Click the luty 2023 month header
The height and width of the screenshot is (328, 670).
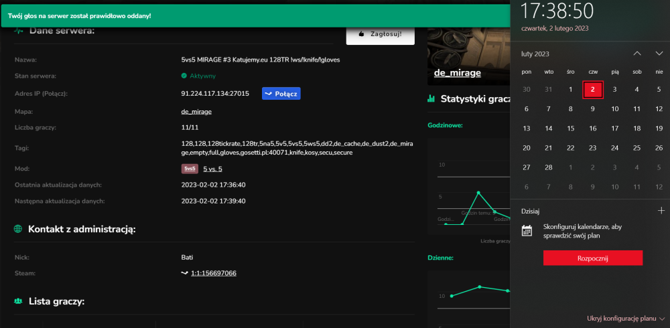click(x=535, y=54)
